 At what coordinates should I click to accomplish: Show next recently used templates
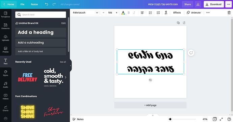(66, 77)
